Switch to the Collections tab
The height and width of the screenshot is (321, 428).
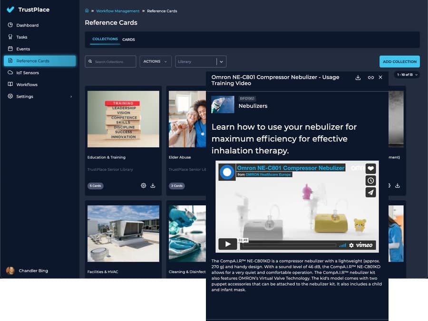[105, 39]
